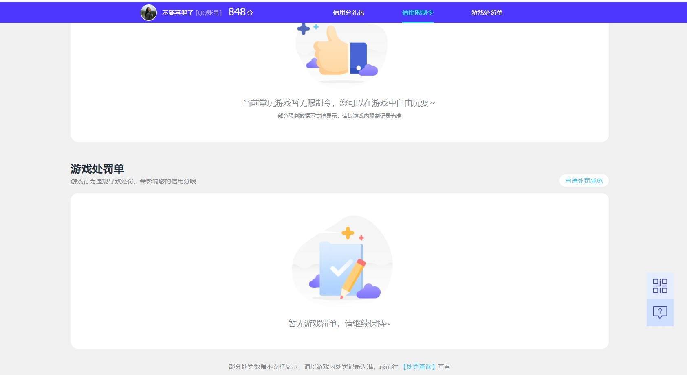687x375 pixels.
Task: Click the text 暂无游戏罚单,请继续保持~
Action: (339, 323)
